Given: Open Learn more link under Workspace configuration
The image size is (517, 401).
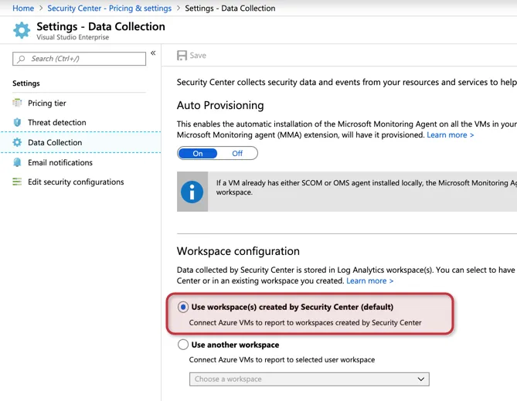Looking at the screenshot, I should 369,281.
